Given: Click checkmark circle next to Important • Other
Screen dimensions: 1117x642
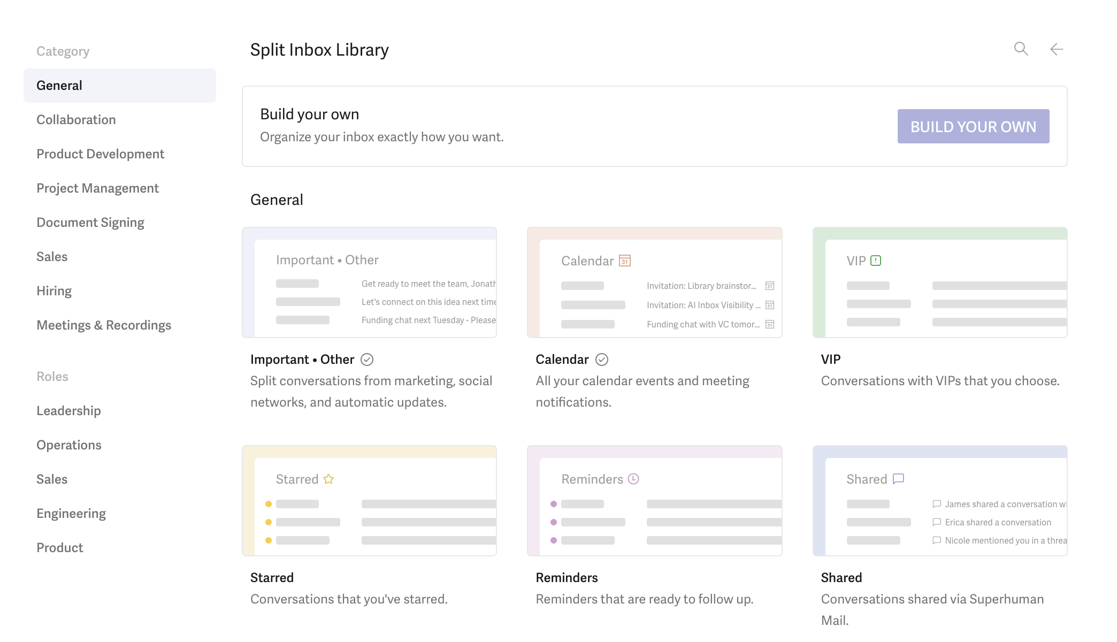Looking at the screenshot, I should coord(367,360).
